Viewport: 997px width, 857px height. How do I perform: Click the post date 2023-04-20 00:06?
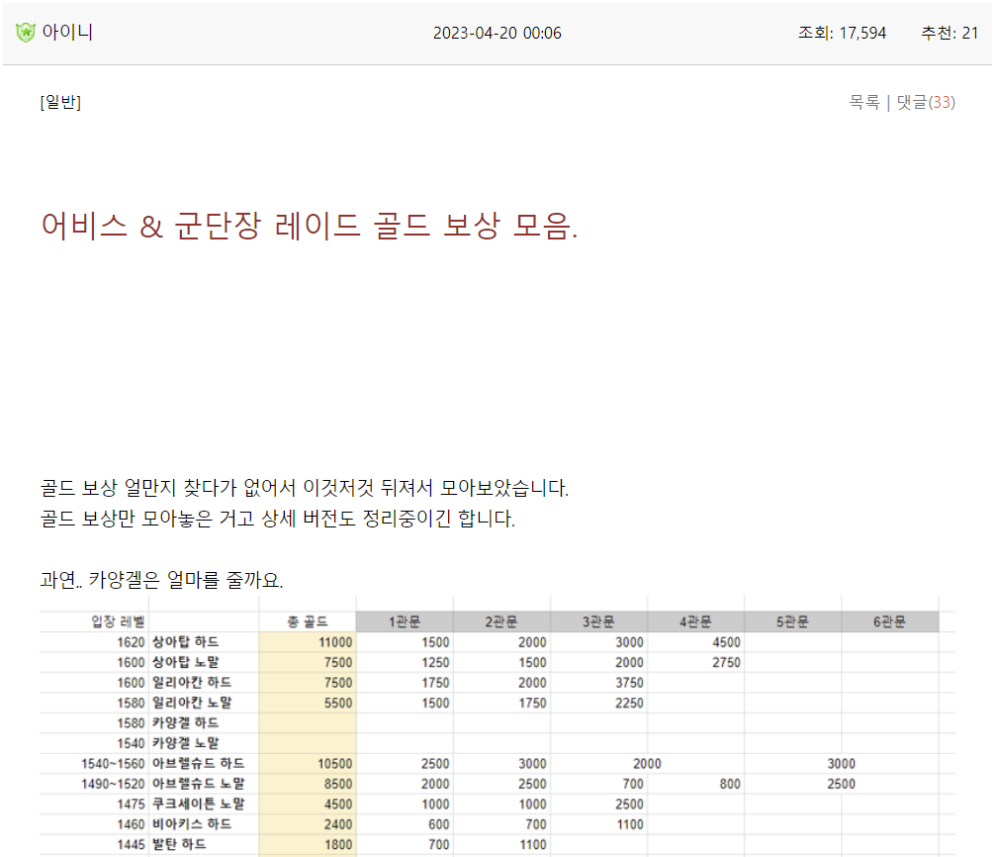pyautogui.click(x=497, y=33)
